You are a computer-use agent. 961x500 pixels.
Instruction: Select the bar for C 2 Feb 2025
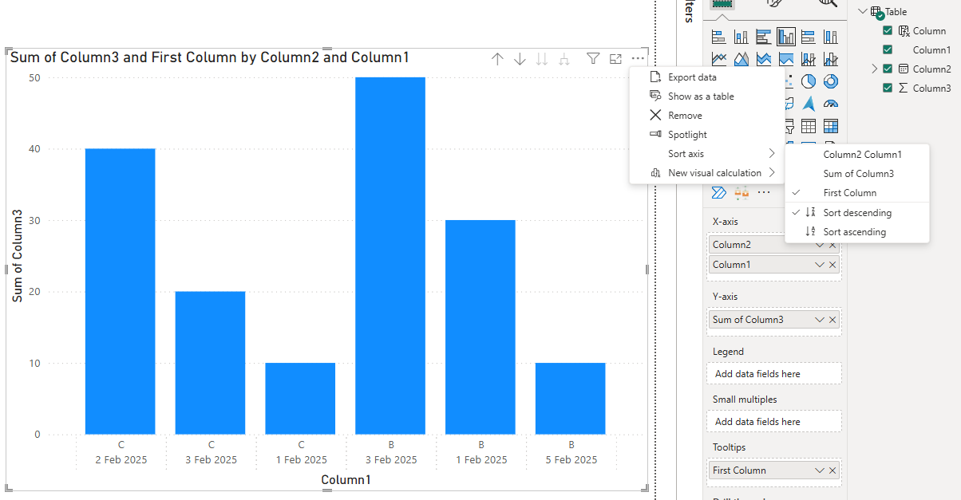point(121,291)
